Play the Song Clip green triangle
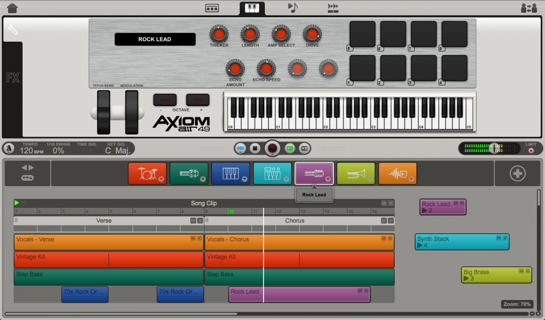Viewport: 545px width, 320px height. (x=17, y=203)
